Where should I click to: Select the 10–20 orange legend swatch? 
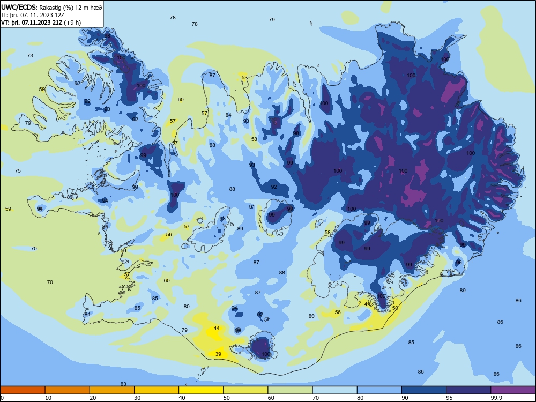click(68, 390)
